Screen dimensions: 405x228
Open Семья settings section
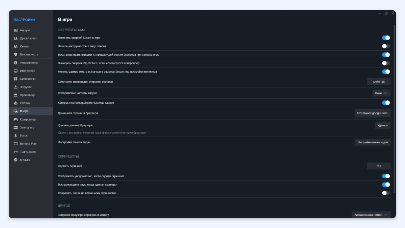point(31,47)
